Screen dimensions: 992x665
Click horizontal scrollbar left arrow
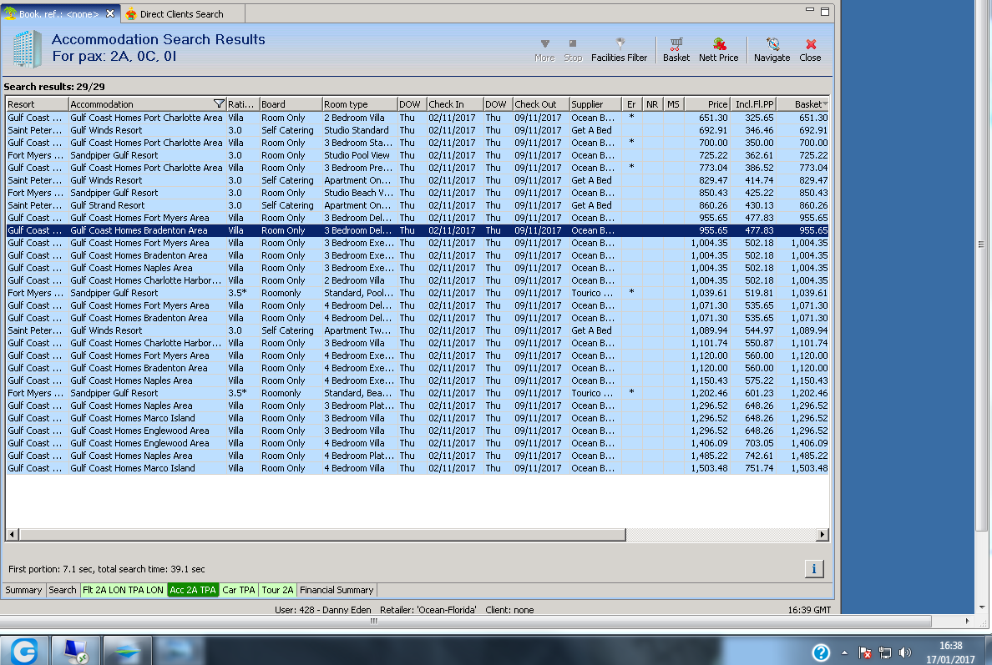click(x=12, y=534)
